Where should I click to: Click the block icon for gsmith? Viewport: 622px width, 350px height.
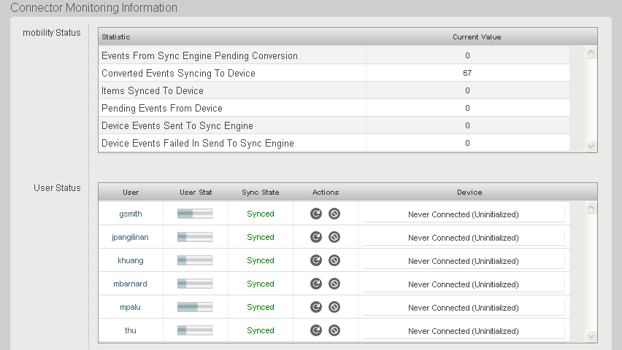click(334, 214)
